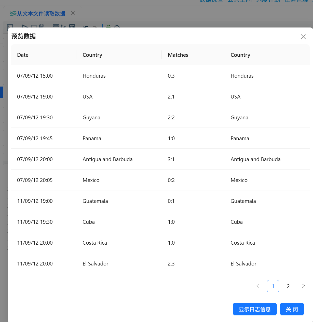
Task: Select the 从文本文件读取数据 tab
Action: 41,13
